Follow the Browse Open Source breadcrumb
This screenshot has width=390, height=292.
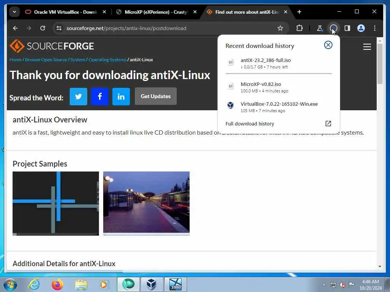[x=46, y=60]
